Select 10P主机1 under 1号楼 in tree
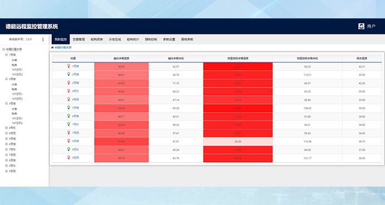Image resolution: width=385 pixels, height=205 pixels. point(17,70)
